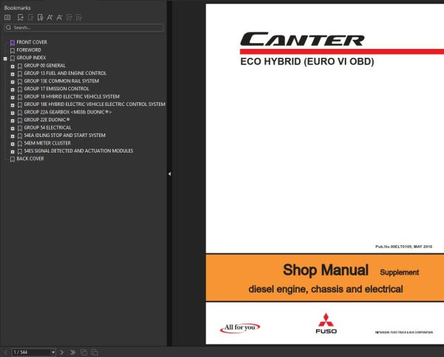
Task: Go to GROUP 22A GEARBOX bookmark
Action: coord(67,112)
